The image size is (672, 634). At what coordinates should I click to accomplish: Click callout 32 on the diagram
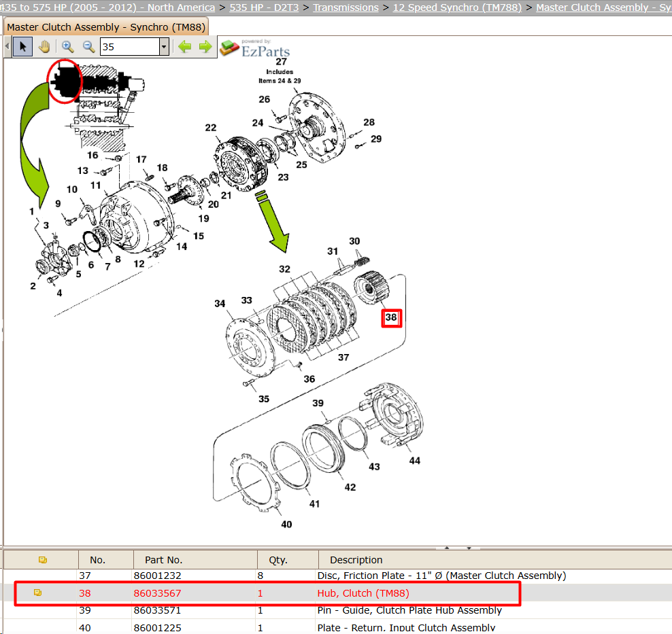[284, 269]
